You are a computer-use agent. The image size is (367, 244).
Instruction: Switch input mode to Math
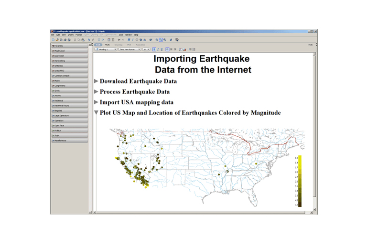pos(108,44)
